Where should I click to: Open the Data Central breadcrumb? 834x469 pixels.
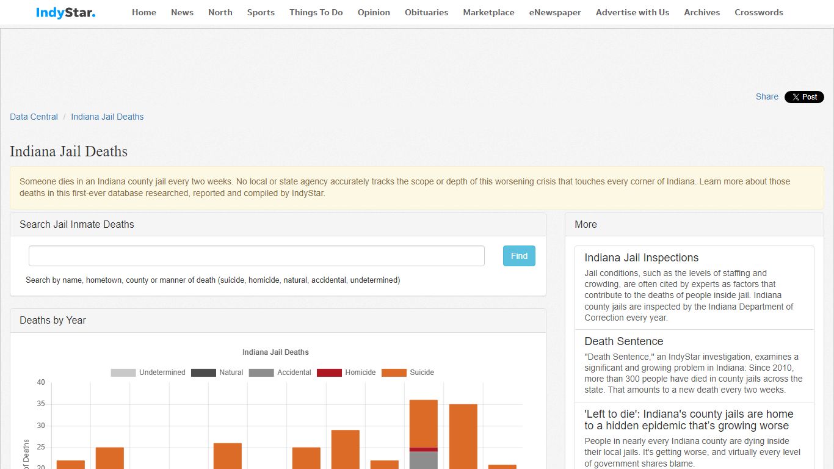[x=34, y=117]
